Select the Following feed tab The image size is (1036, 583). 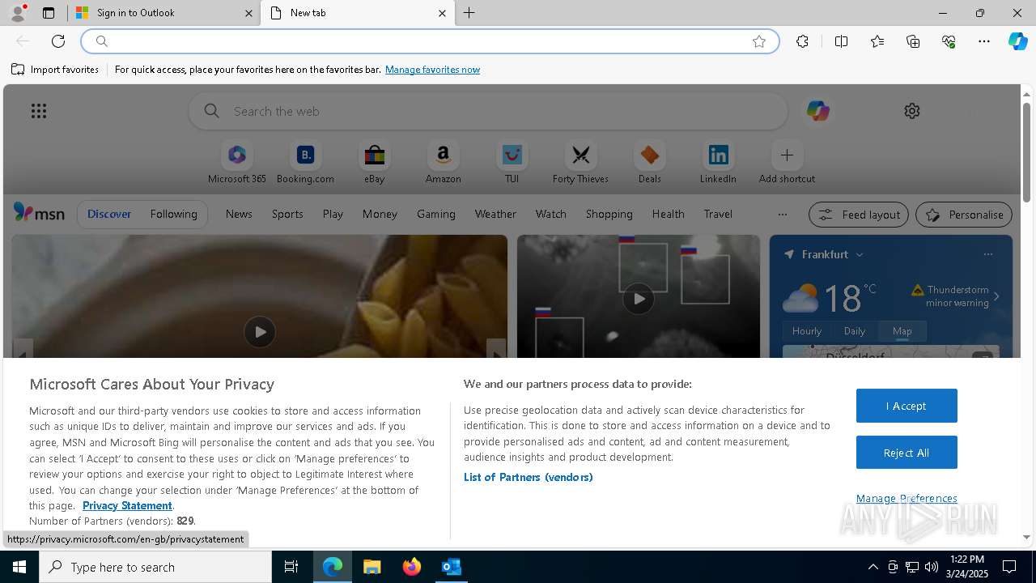[x=173, y=214]
